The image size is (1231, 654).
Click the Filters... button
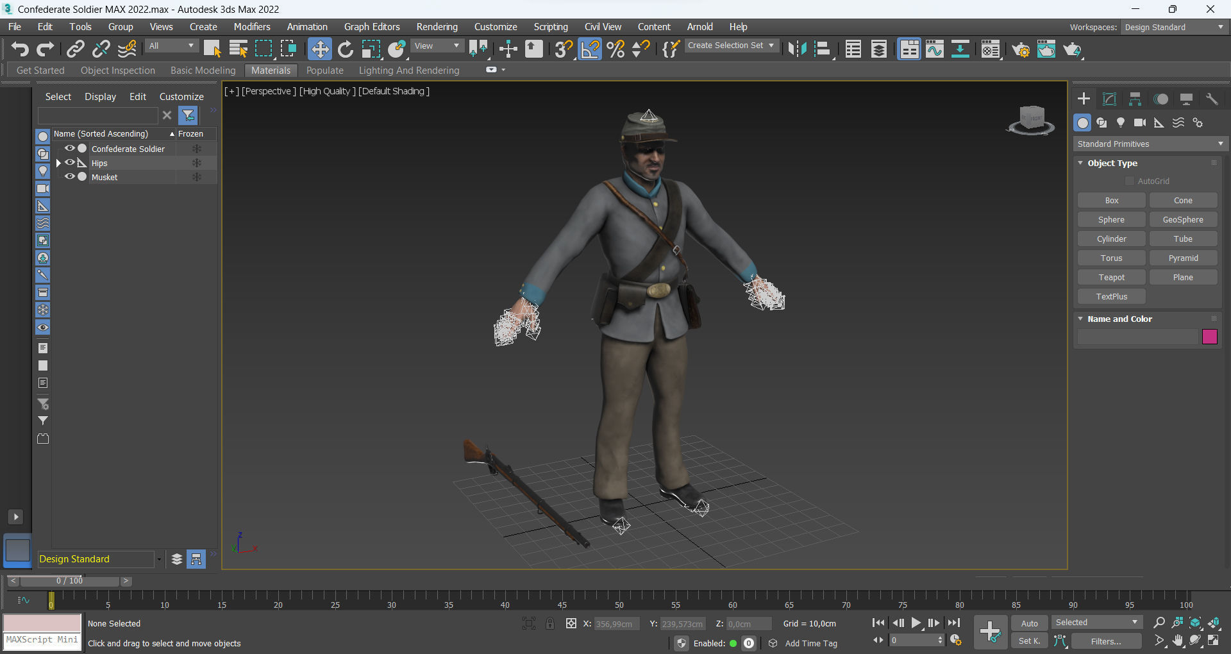pos(1106,641)
